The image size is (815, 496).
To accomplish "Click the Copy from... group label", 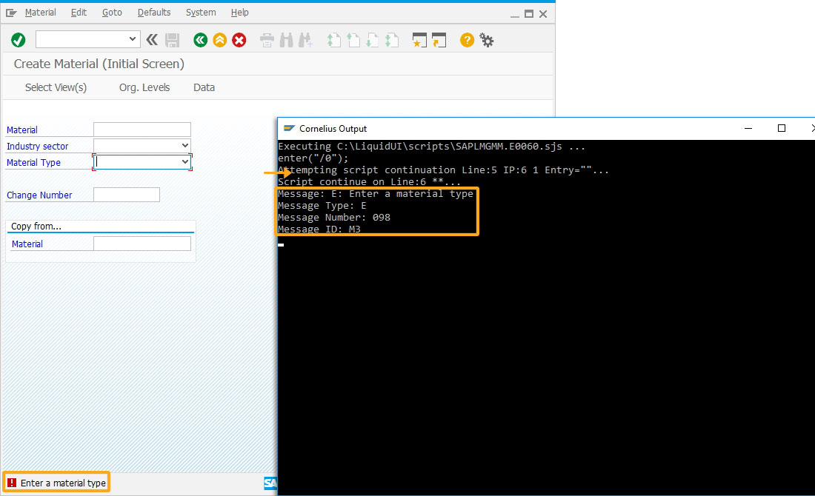I will pyautogui.click(x=36, y=227).
